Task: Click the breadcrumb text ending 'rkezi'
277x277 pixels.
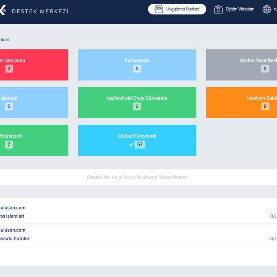Action: [4, 39]
